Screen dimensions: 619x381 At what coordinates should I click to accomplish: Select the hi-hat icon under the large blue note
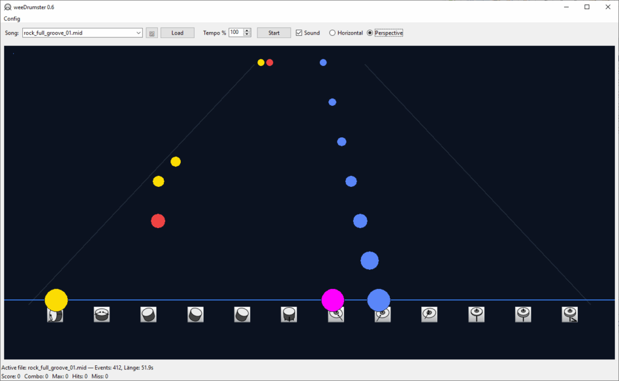(x=383, y=314)
